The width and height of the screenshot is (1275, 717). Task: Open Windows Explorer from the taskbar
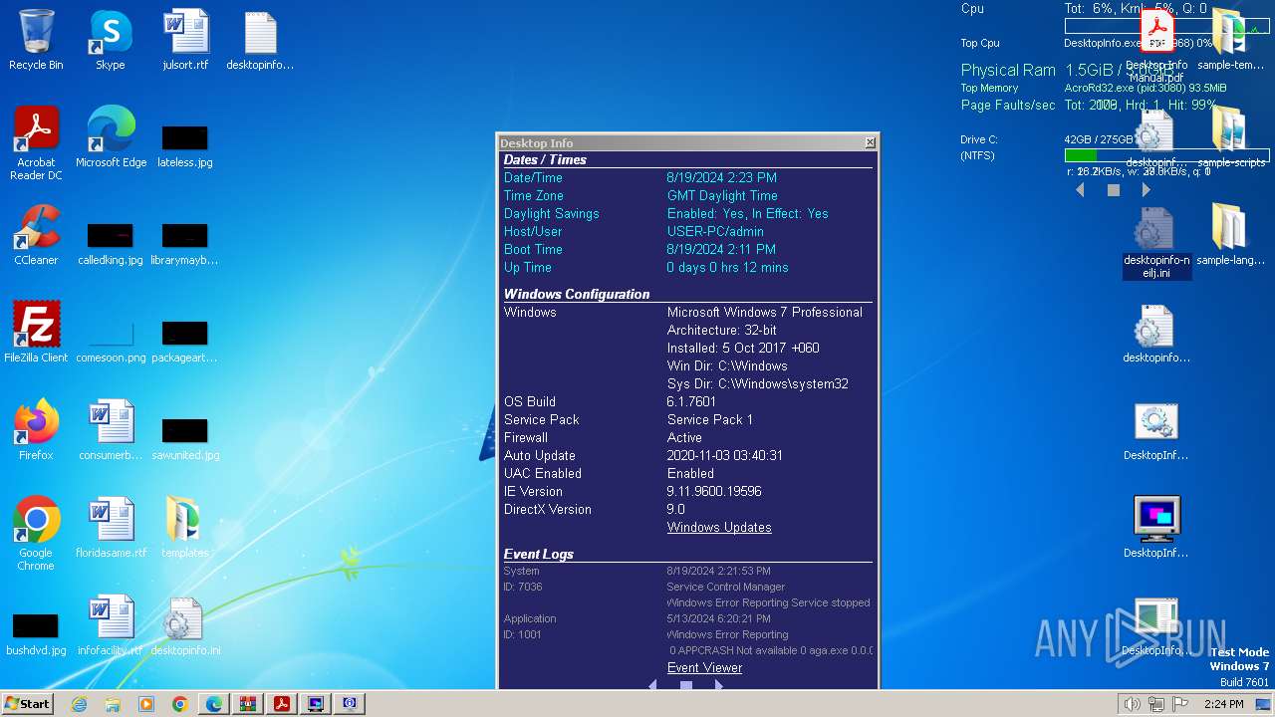tap(113, 704)
